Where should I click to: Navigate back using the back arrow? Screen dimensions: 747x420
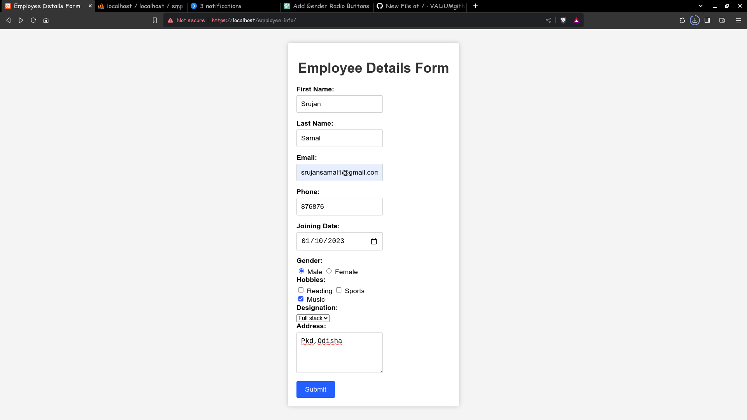pos(8,20)
